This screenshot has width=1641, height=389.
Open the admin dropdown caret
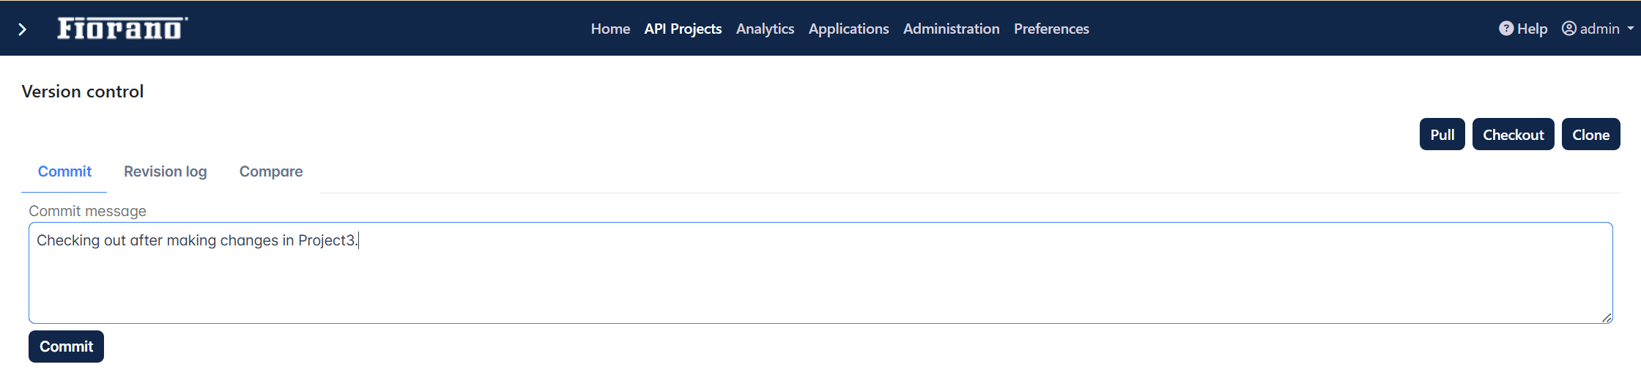[1630, 29]
